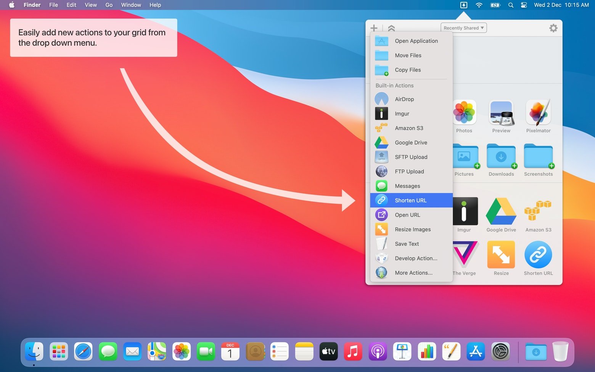The image size is (595, 372).
Task: Click the Dropzone menu bar icon
Action: (x=463, y=5)
